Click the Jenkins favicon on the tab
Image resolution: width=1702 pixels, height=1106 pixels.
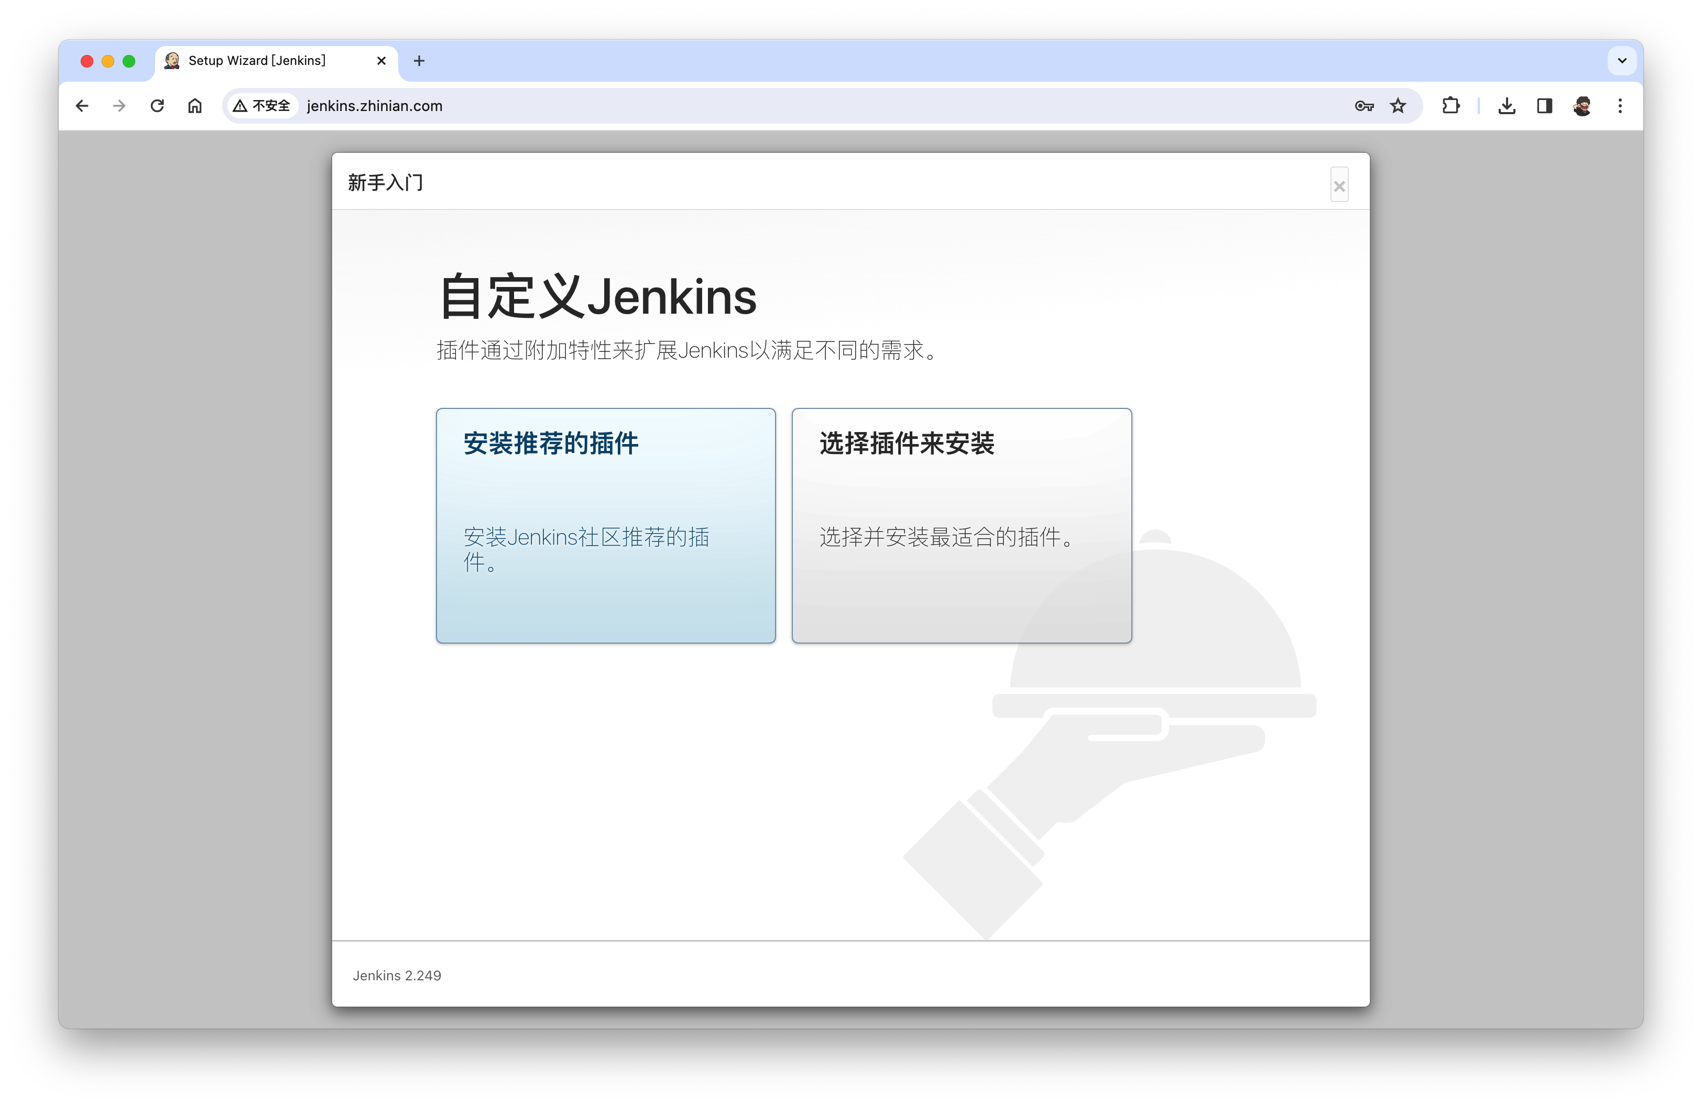[172, 61]
